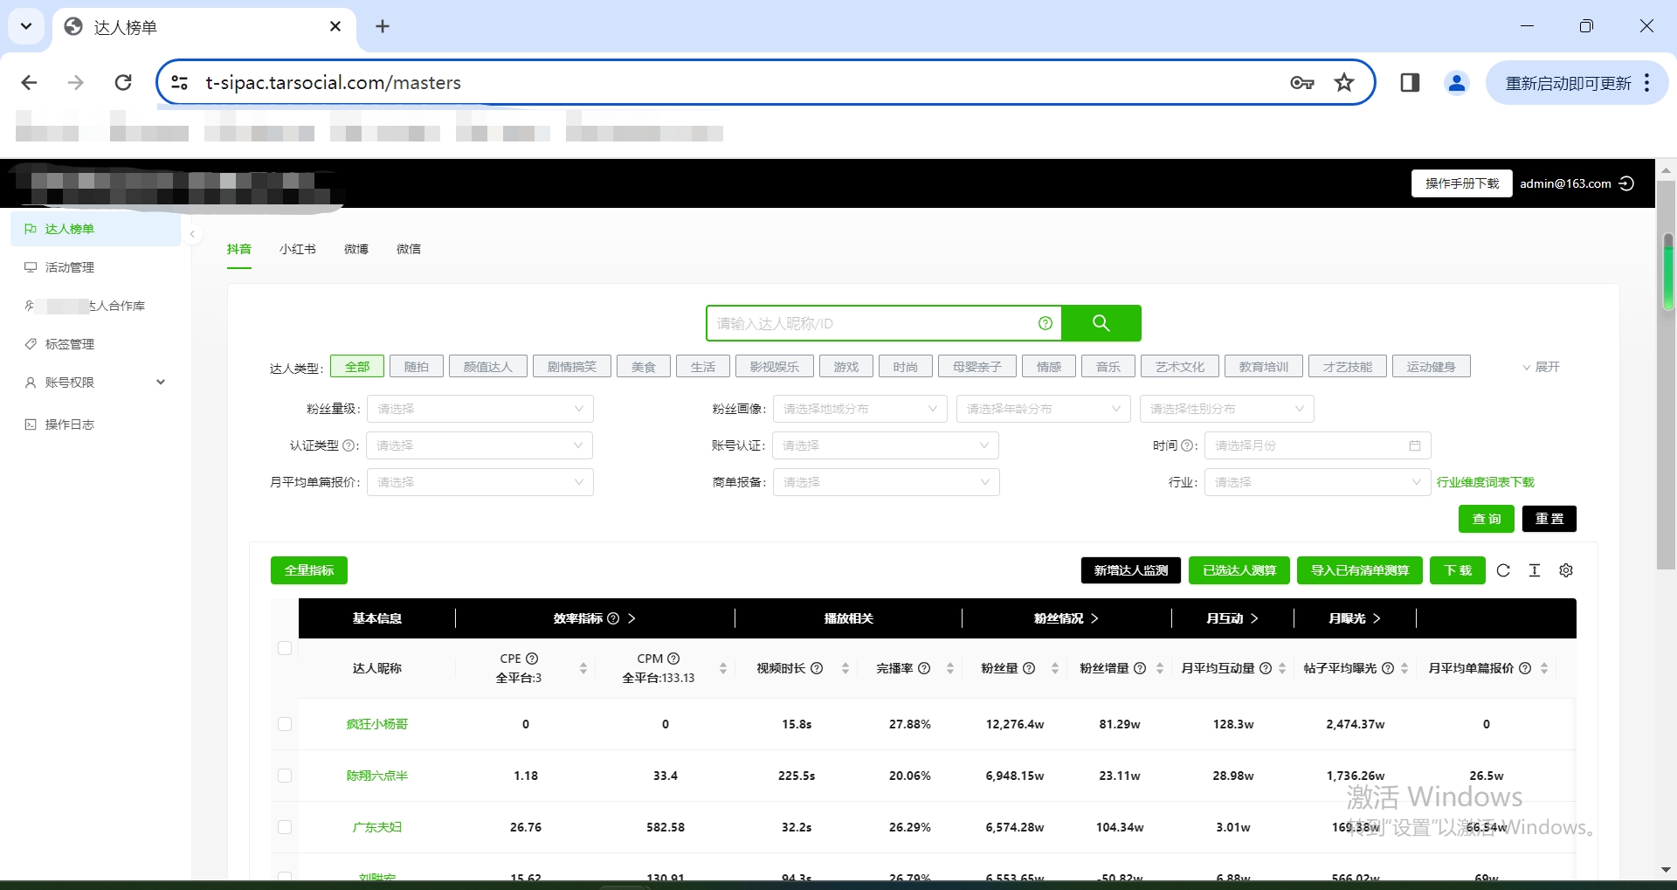Open the search box help icon
The width and height of the screenshot is (1677, 890).
pos(1045,323)
